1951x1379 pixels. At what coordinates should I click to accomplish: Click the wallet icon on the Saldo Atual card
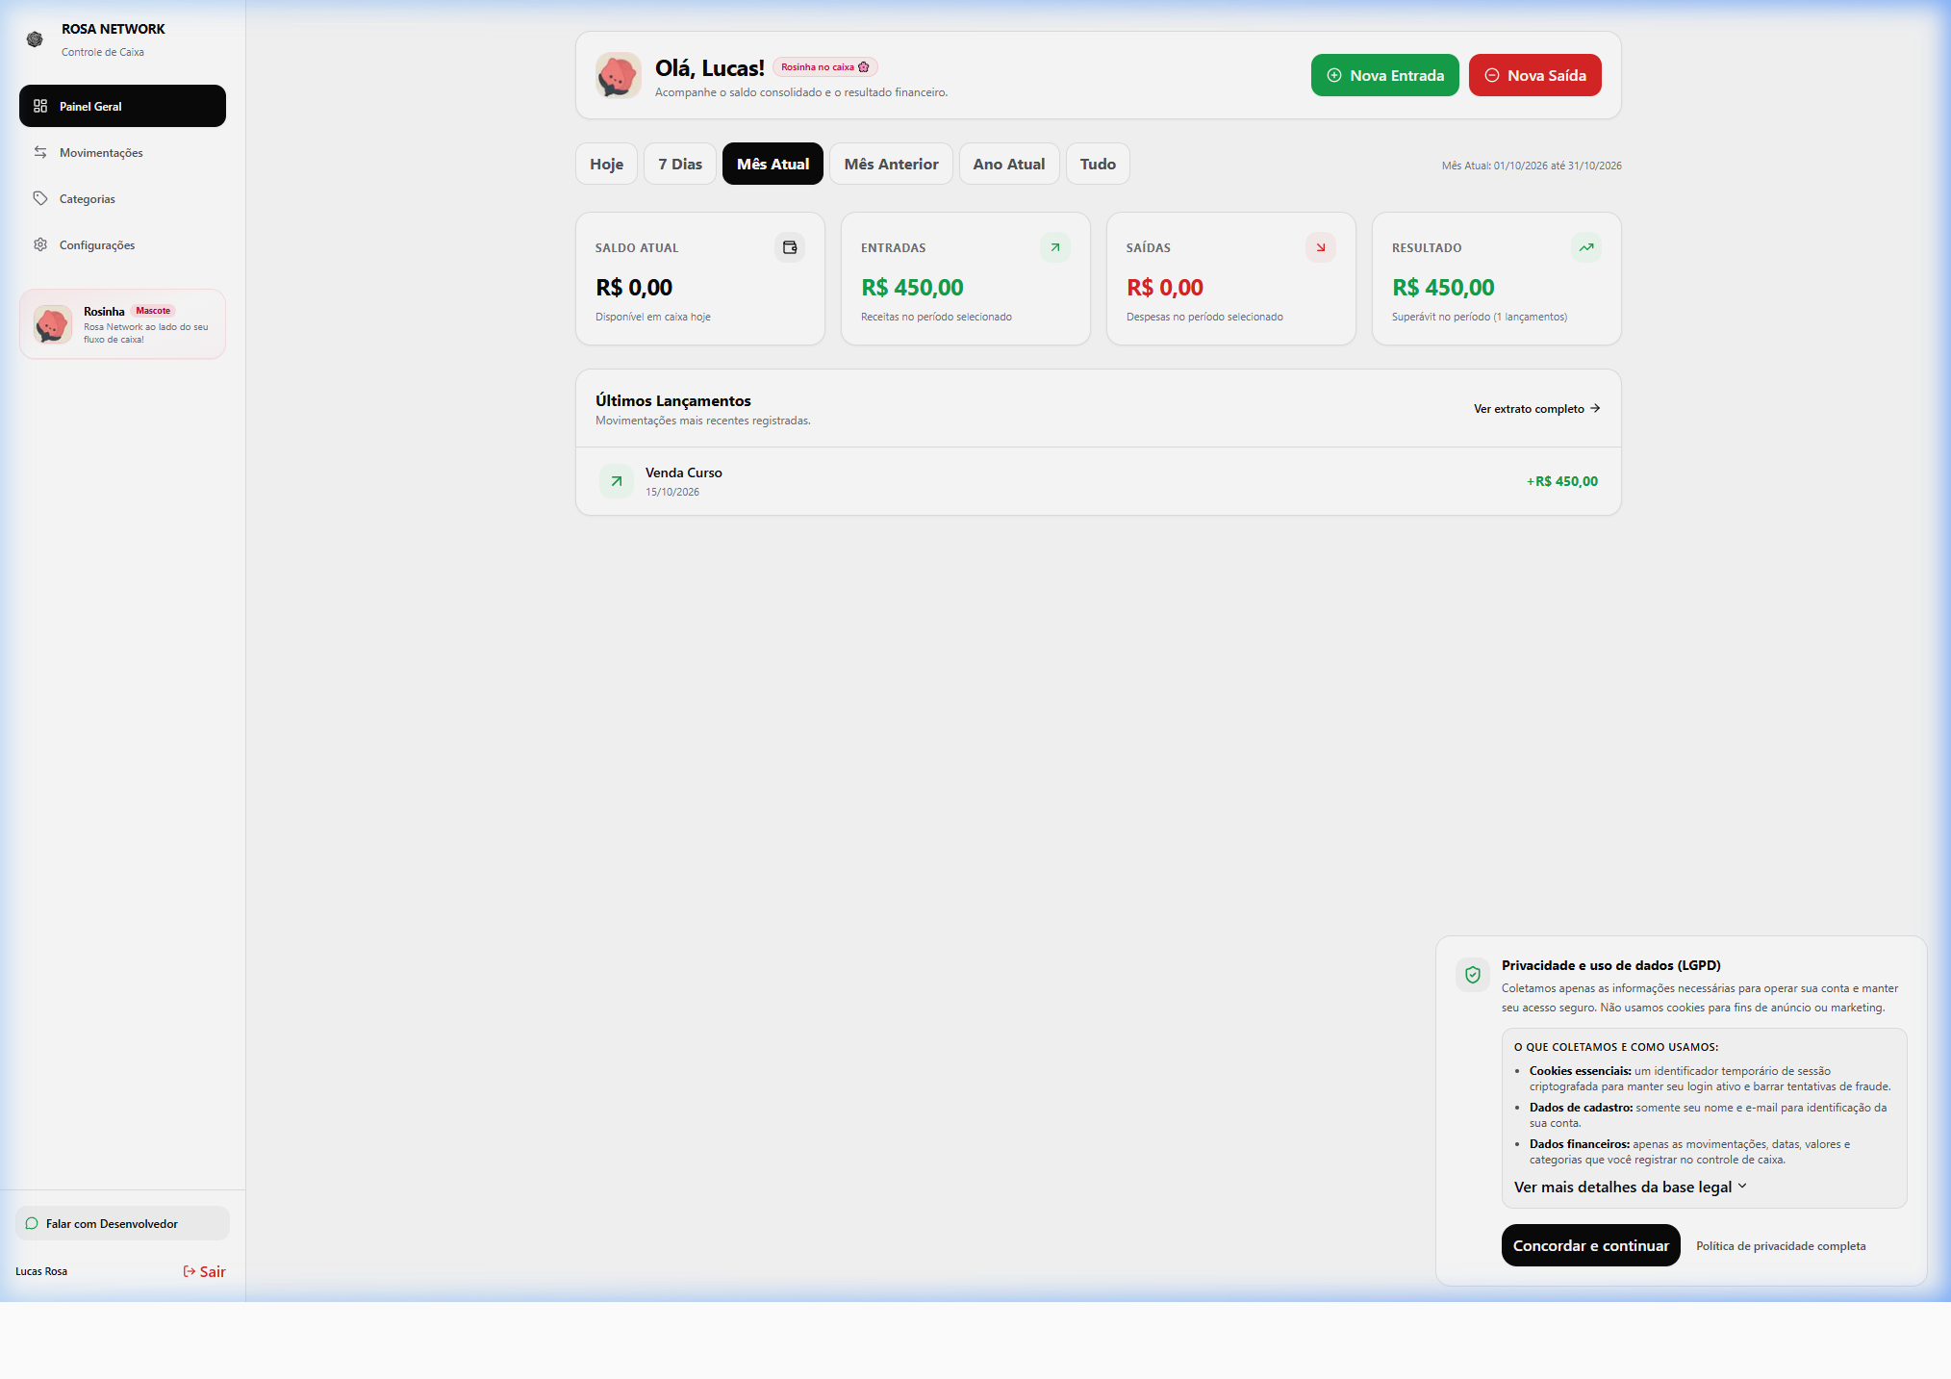(790, 247)
